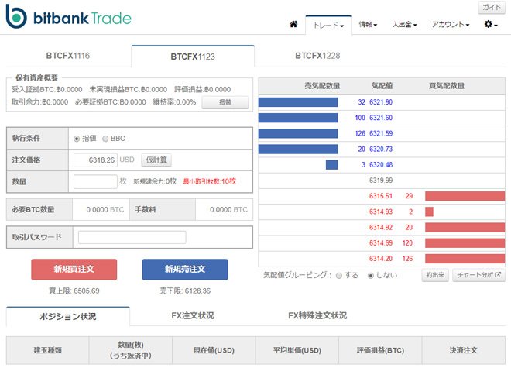This screenshot has height=368, width=511.
Task: Expand the トレード dropdown menu
Action: [328, 25]
